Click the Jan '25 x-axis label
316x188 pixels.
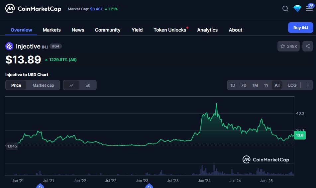coord(266,181)
